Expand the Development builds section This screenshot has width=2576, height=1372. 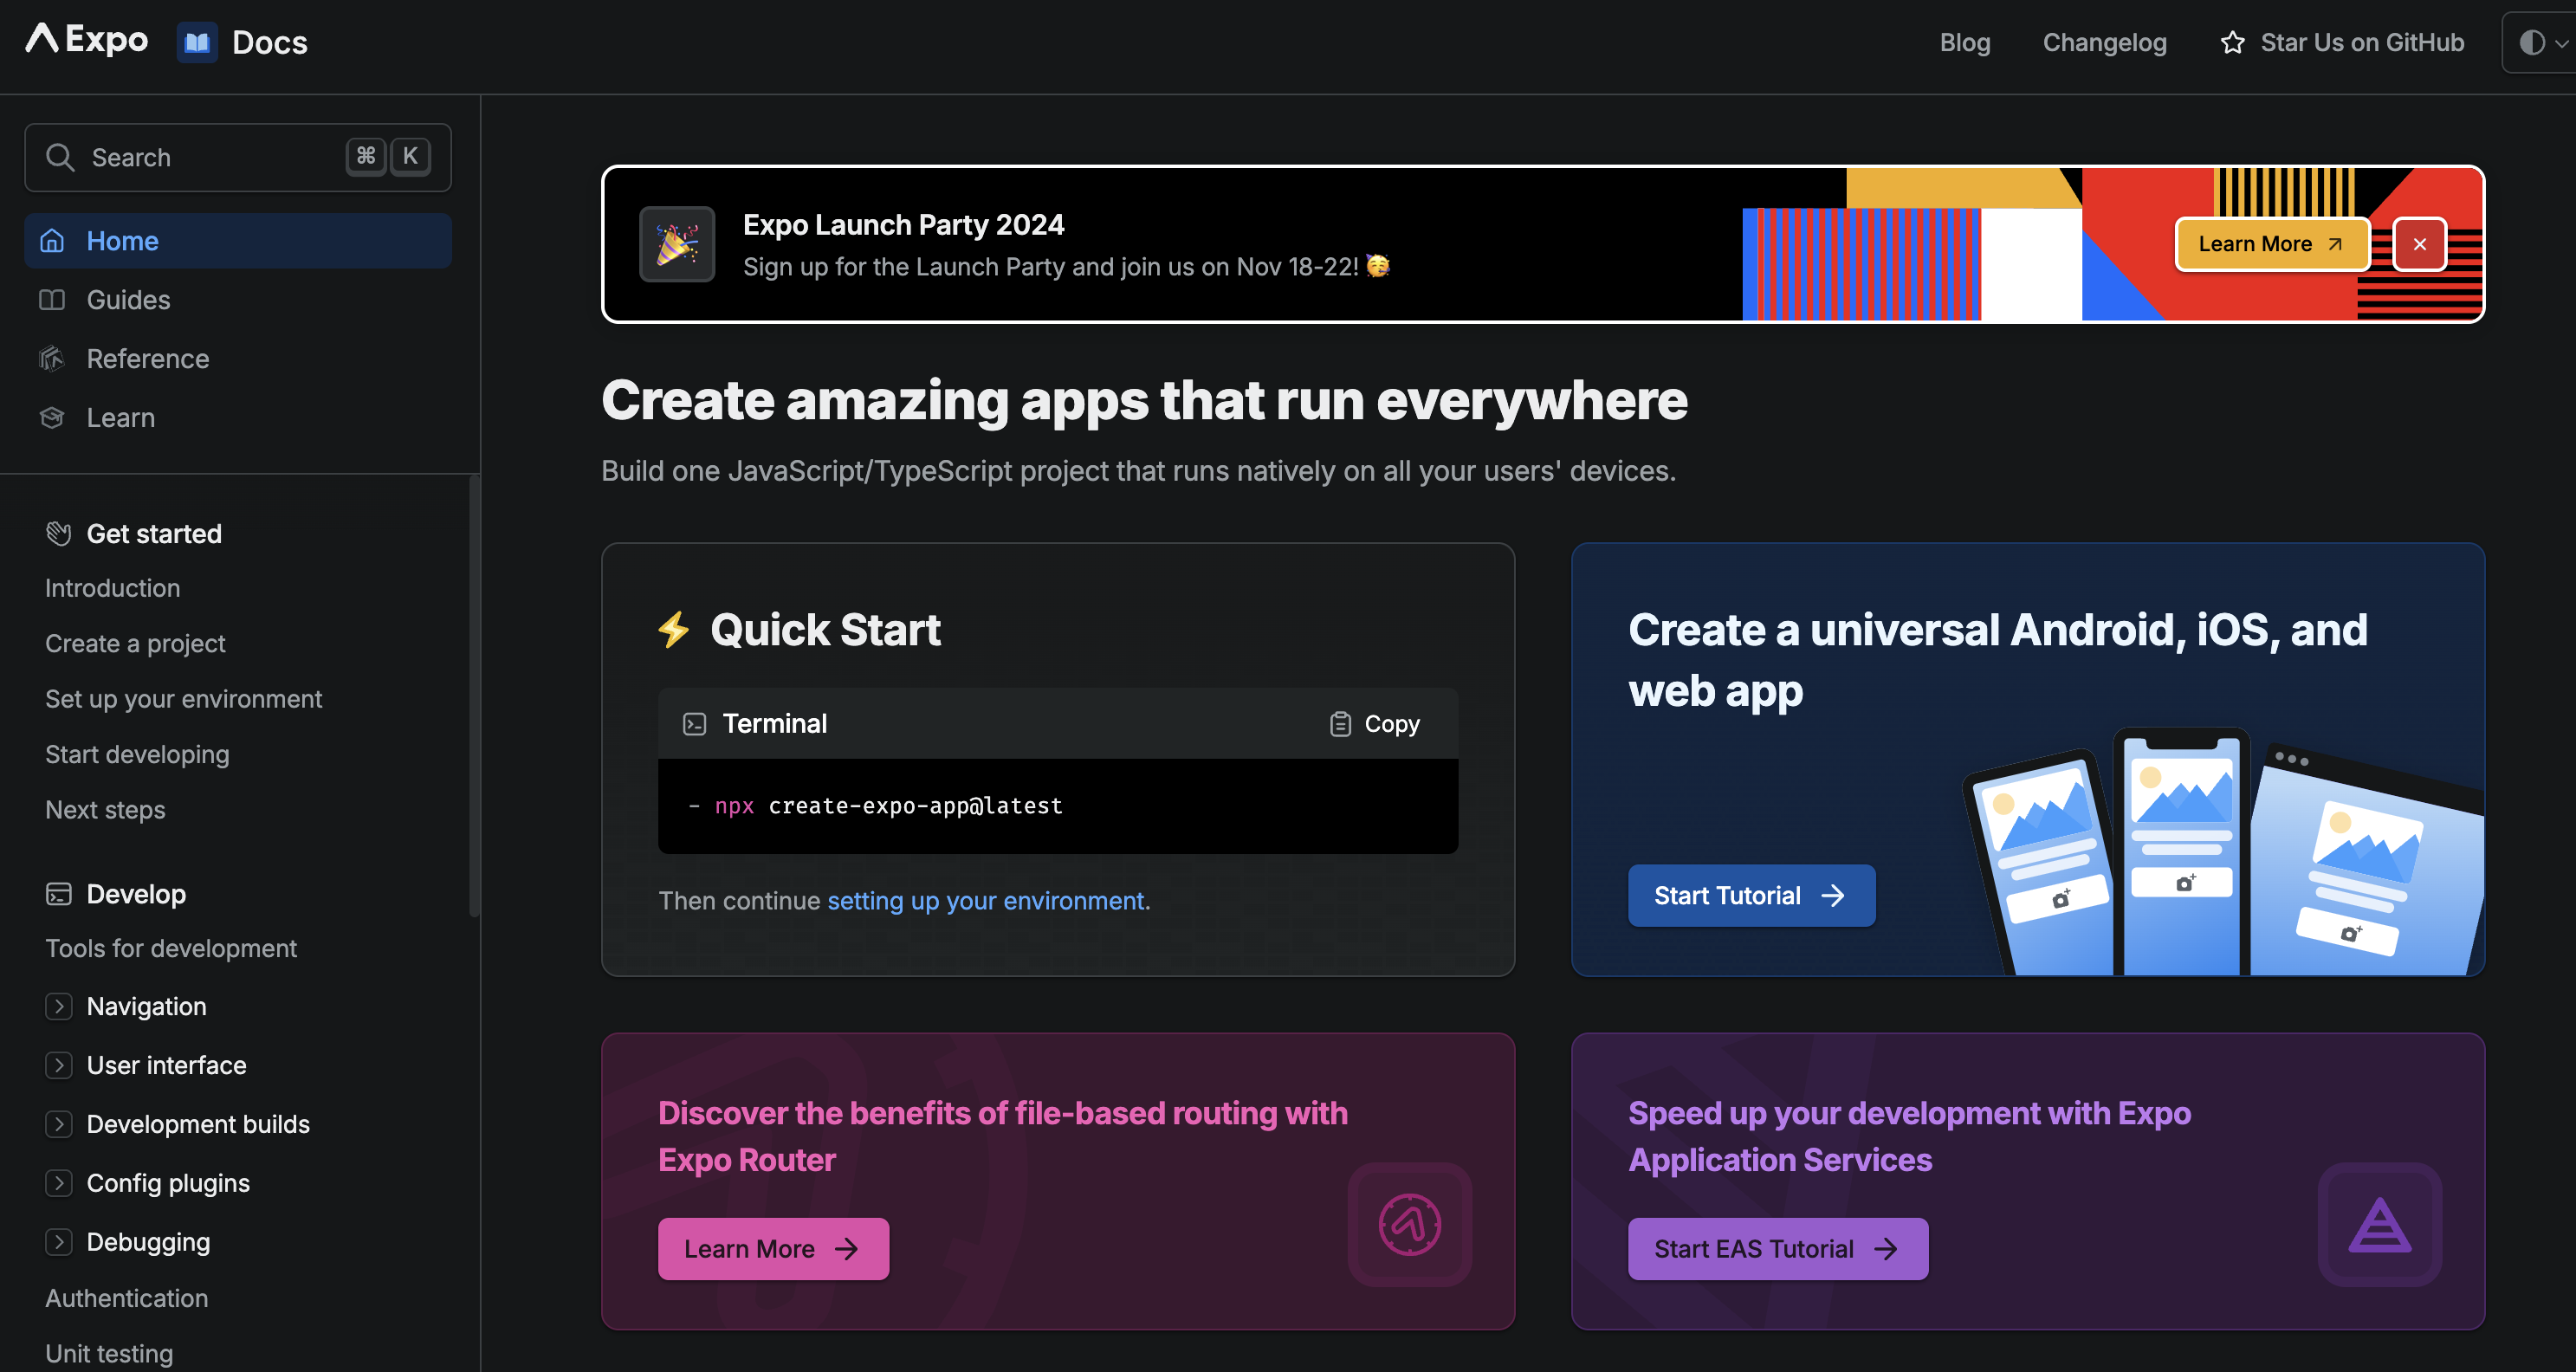click(59, 1124)
